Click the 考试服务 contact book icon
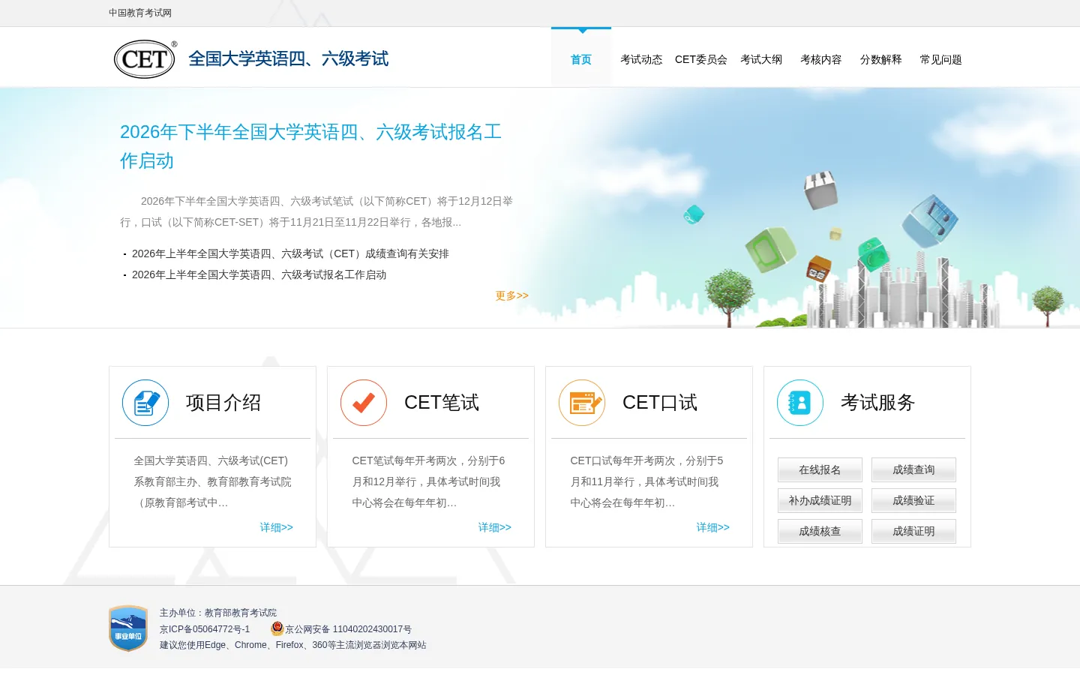The image size is (1080, 675). click(x=800, y=403)
